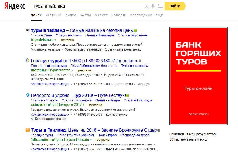Click 'реклама' label beside tripadvisor.ru
The image size is (238, 155).
67,40
